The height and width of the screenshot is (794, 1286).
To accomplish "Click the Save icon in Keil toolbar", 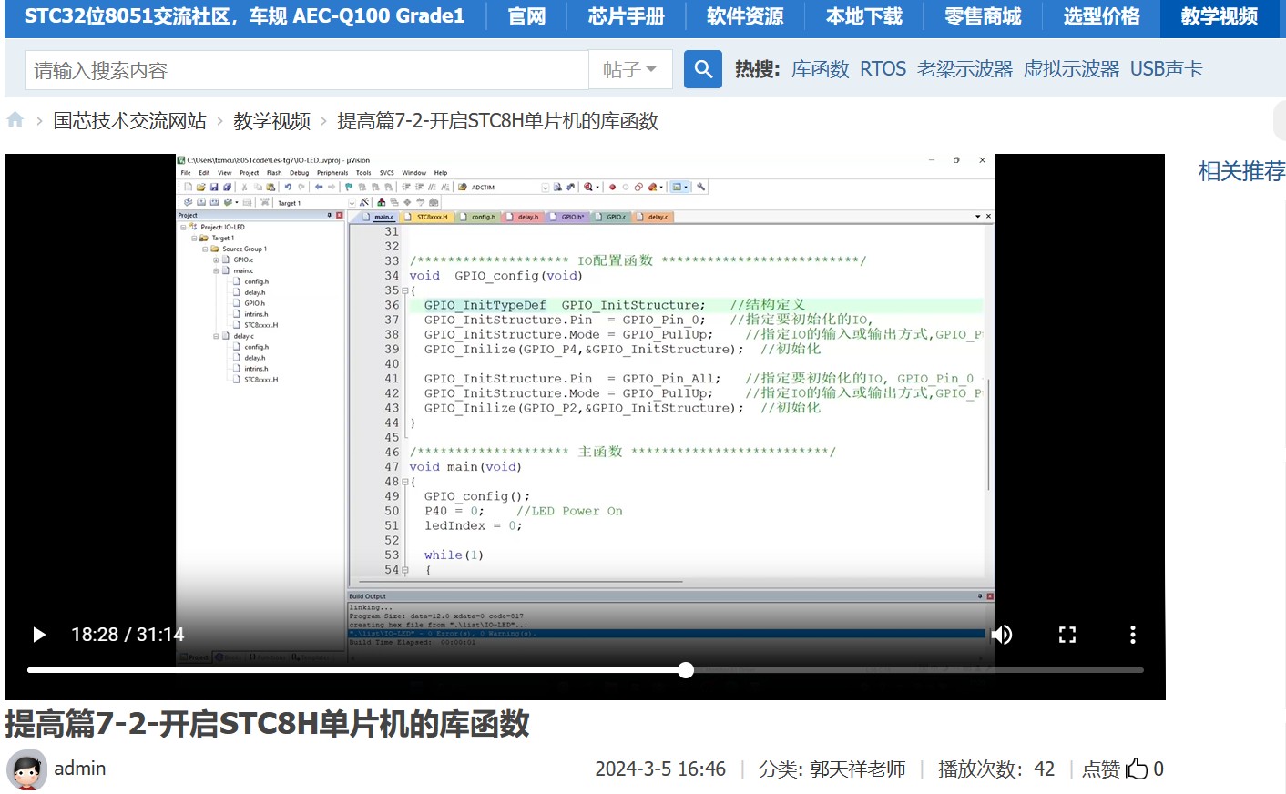I will point(214,187).
